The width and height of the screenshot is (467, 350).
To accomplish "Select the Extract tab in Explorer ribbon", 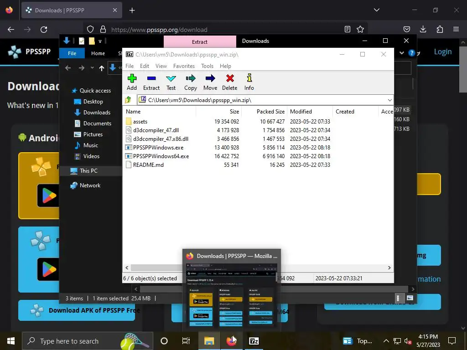I will [200, 41].
